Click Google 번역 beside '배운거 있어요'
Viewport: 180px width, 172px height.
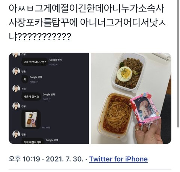coord(49,95)
